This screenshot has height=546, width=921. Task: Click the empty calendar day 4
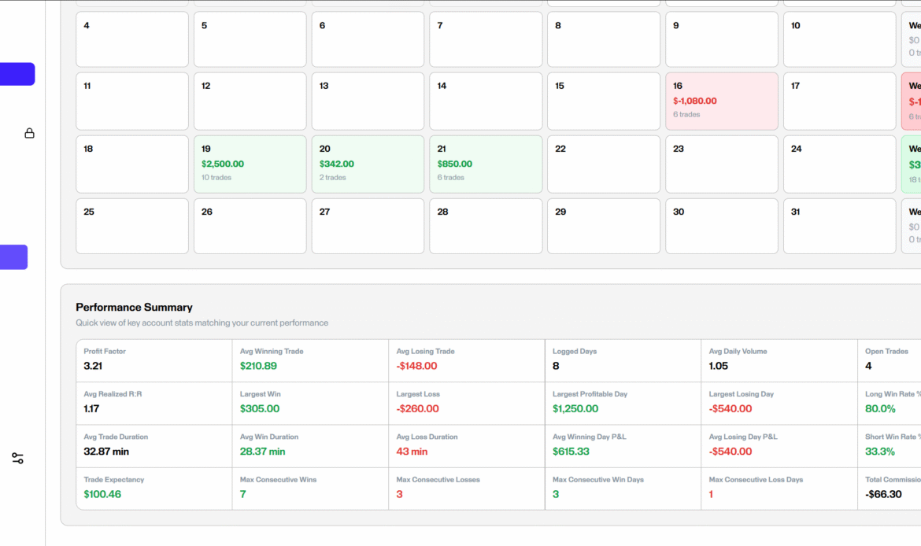coord(132,39)
